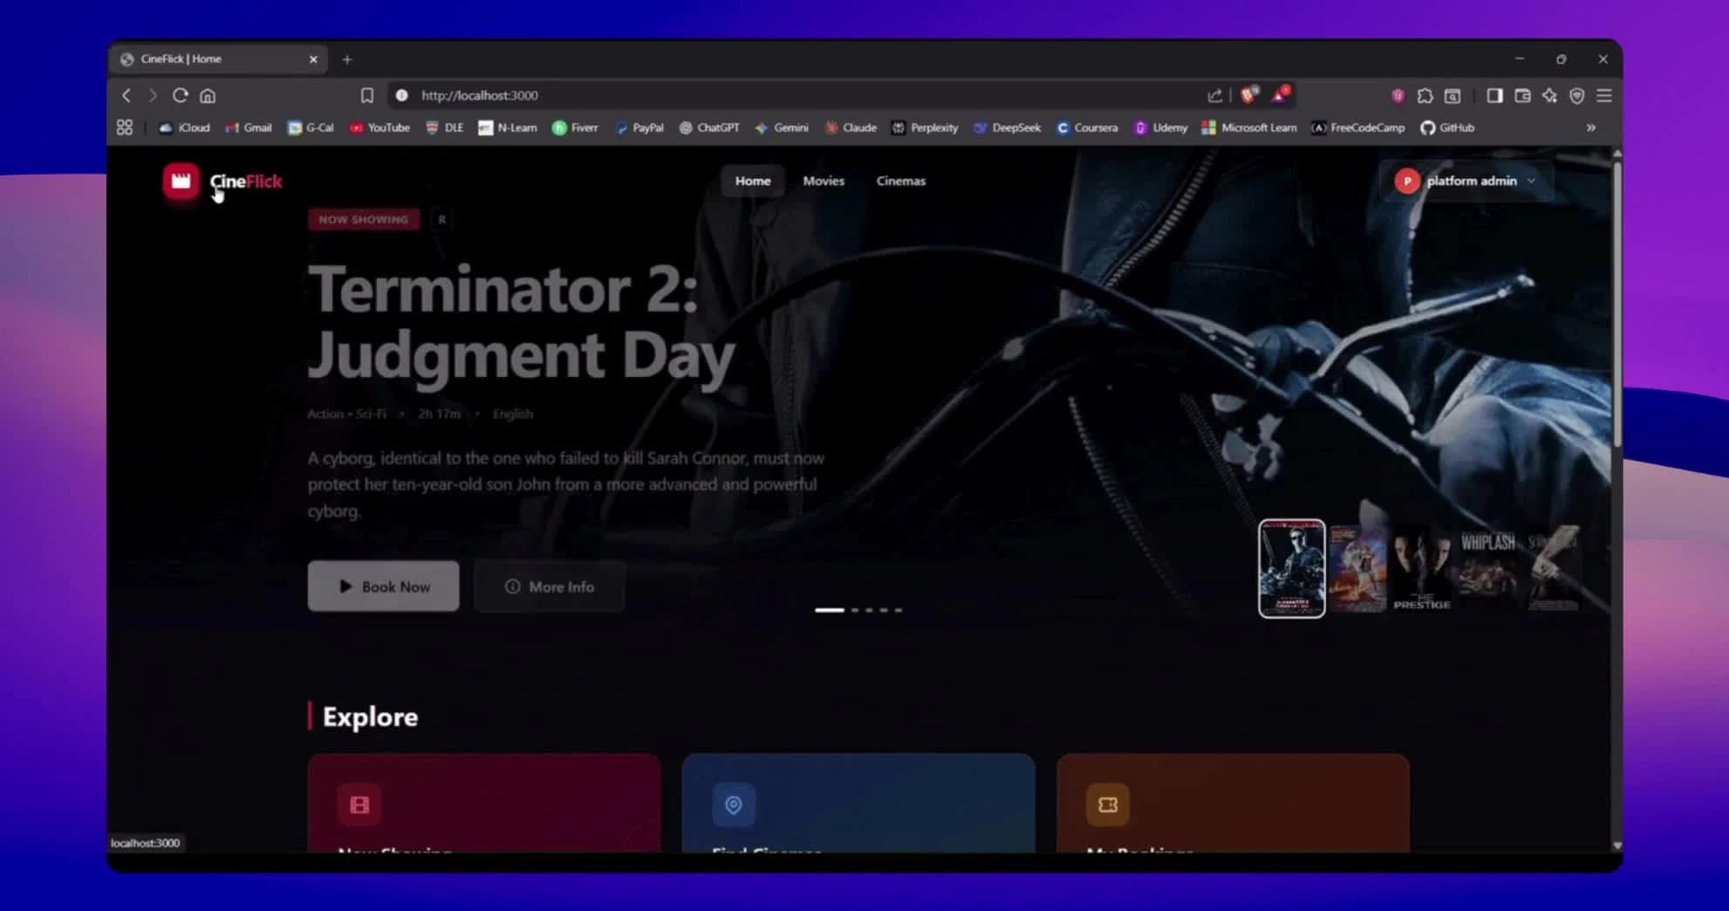Open the Gmail bookmark

[249, 127]
